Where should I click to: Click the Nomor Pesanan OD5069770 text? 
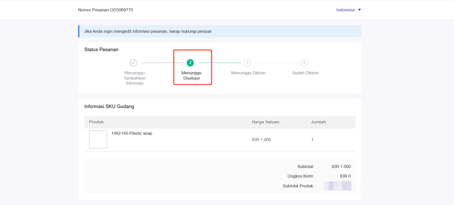[x=105, y=10]
